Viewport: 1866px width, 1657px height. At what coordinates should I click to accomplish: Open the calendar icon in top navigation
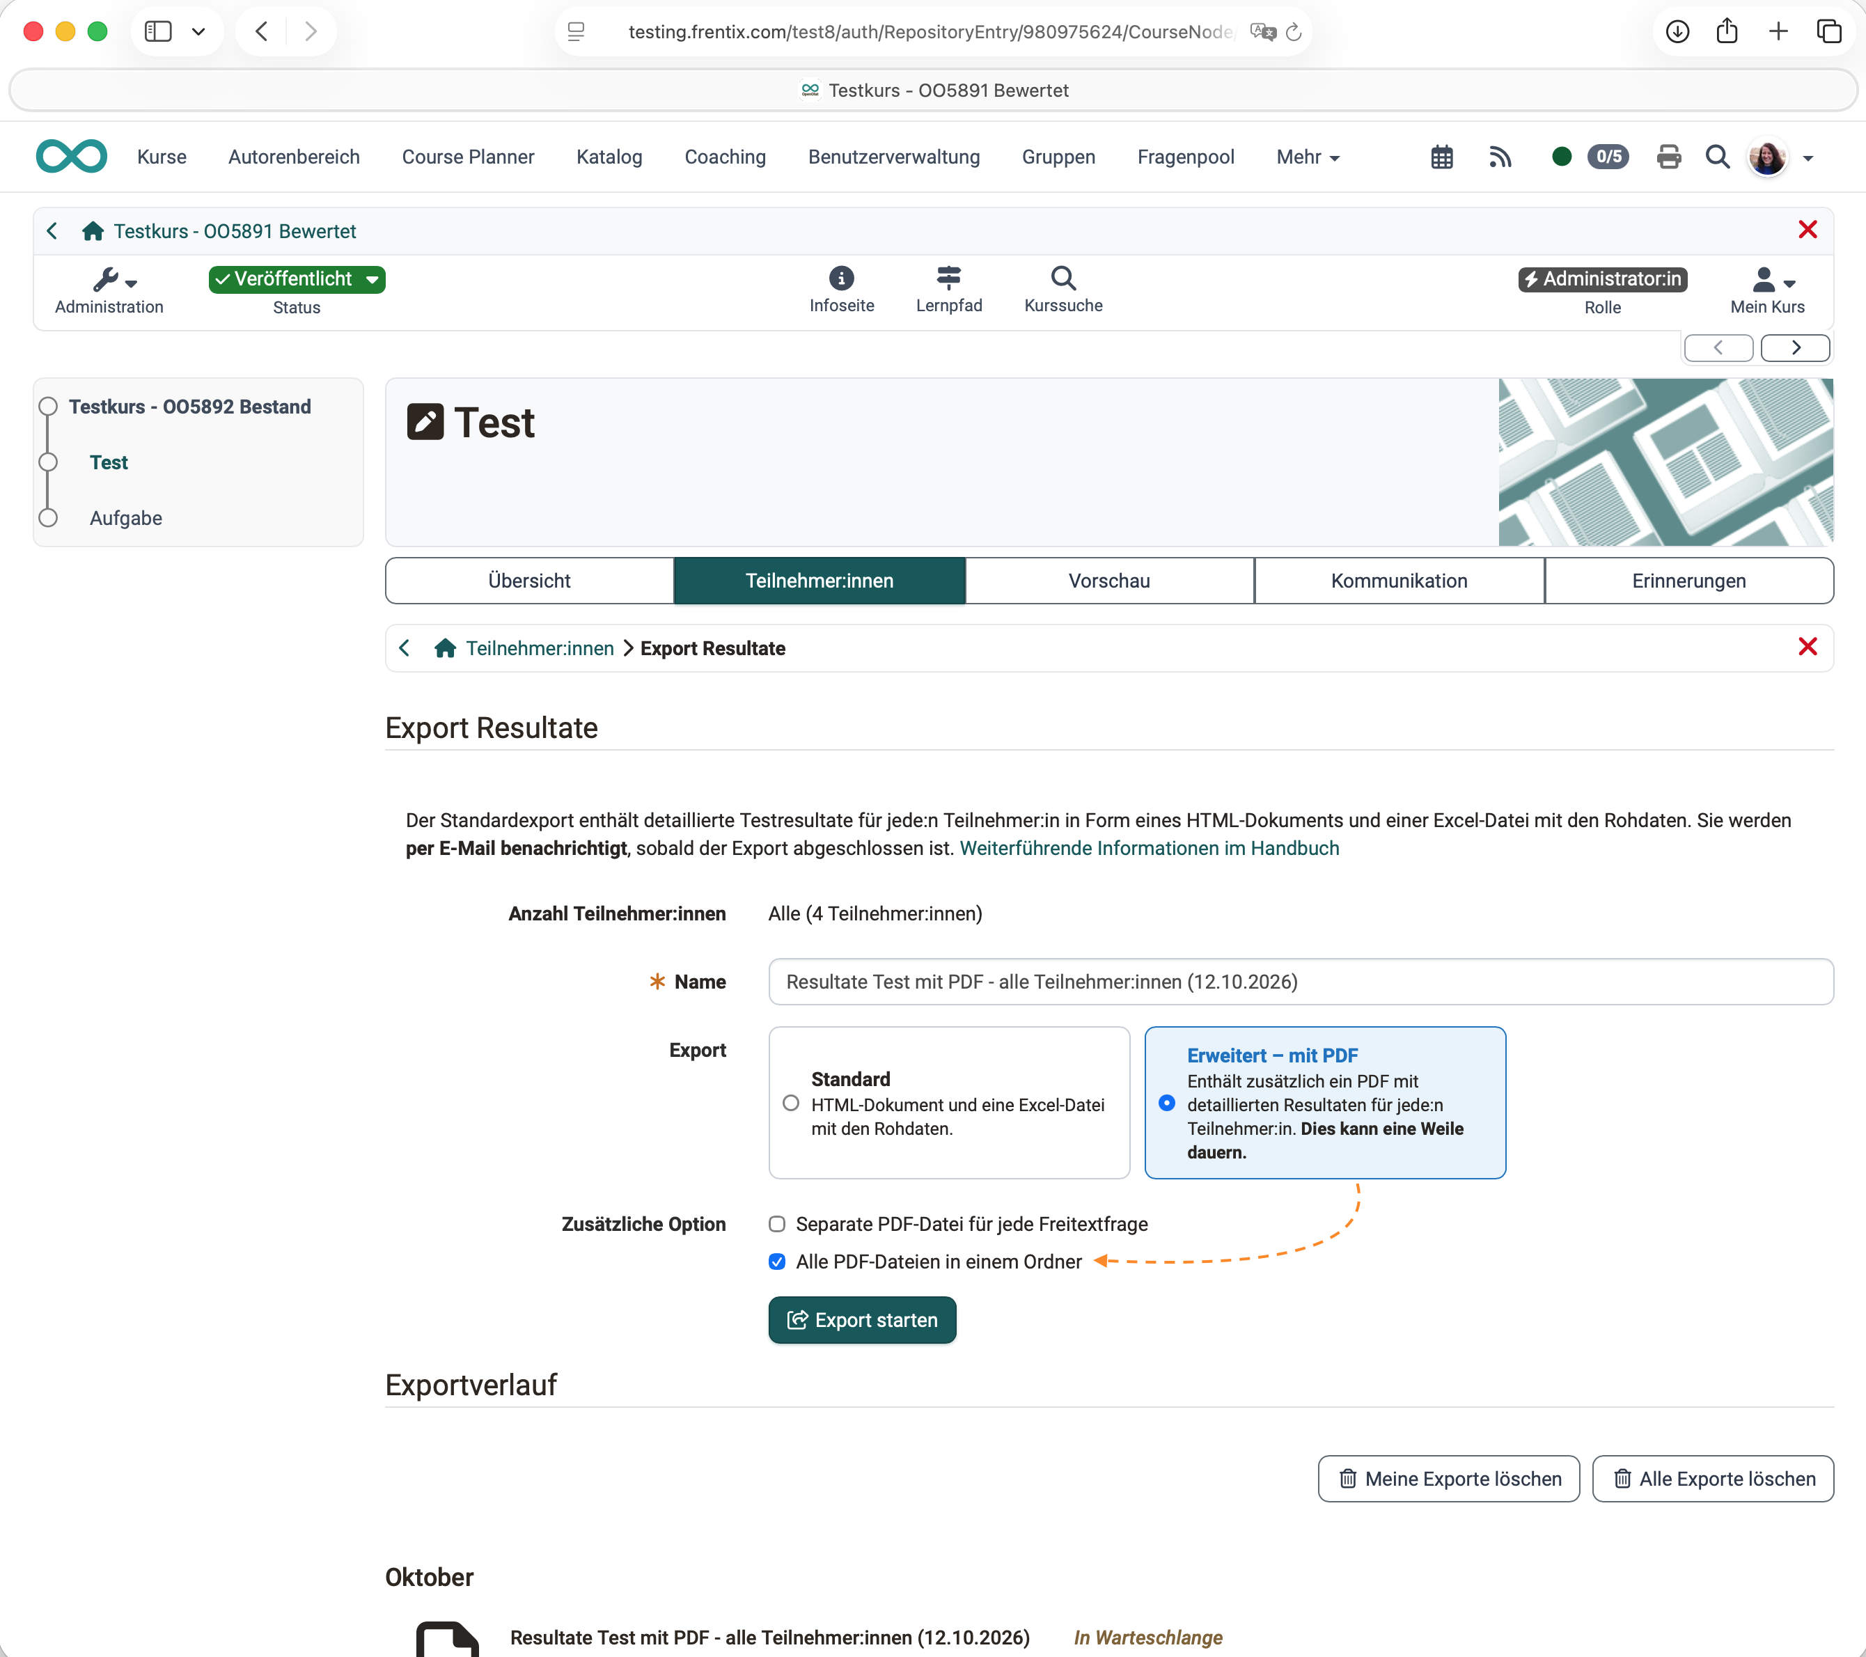(x=1441, y=157)
